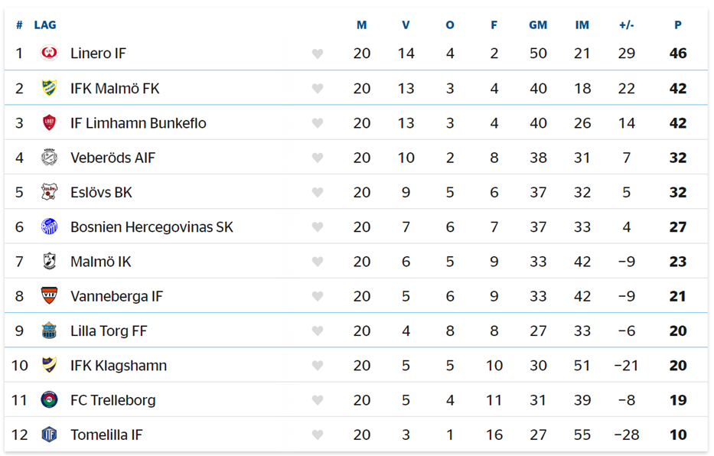Click the Tomelilla IF club crest

click(49, 435)
